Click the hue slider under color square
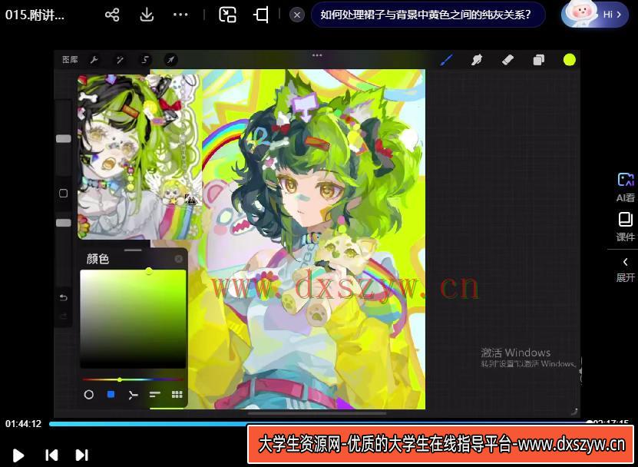638x467 pixels. [133, 379]
